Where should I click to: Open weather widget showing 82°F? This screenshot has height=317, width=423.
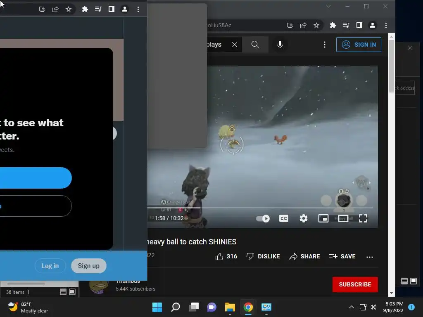[28, 307]
